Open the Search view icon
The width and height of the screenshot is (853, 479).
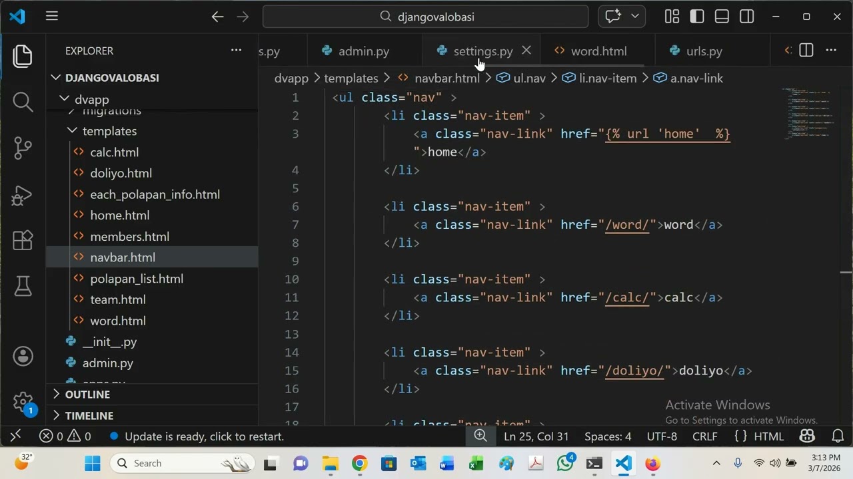(23, 102)
